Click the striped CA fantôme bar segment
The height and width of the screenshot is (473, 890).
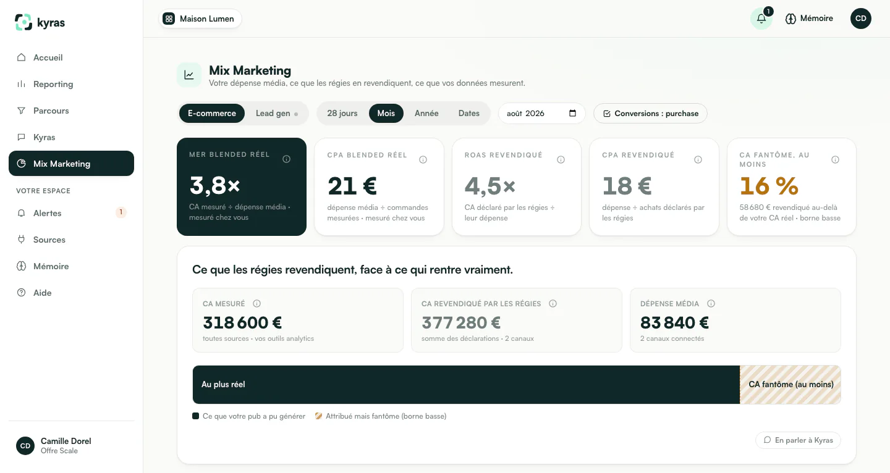tap(790, 385)
